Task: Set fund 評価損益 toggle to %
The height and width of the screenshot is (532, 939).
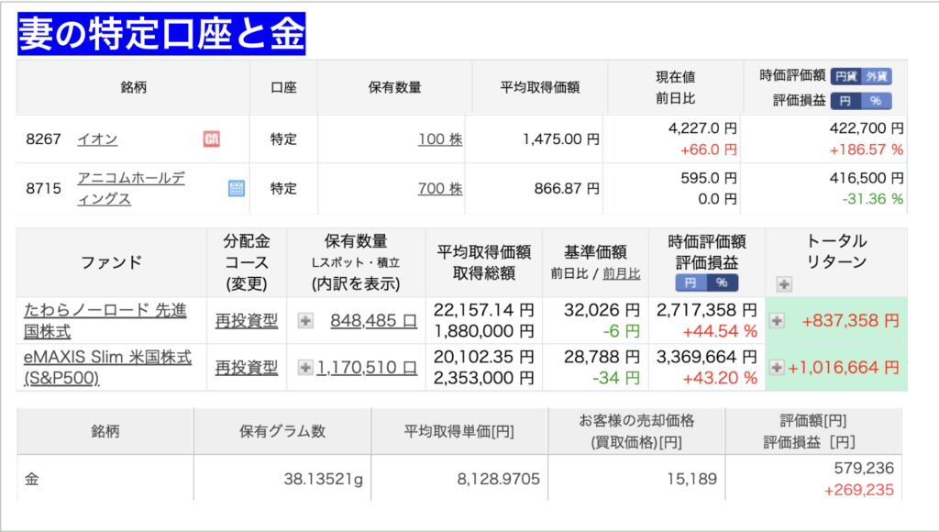Action: [723, 283]
